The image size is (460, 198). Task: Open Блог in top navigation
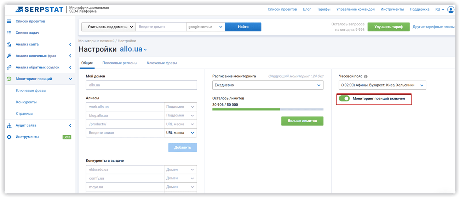307,10
